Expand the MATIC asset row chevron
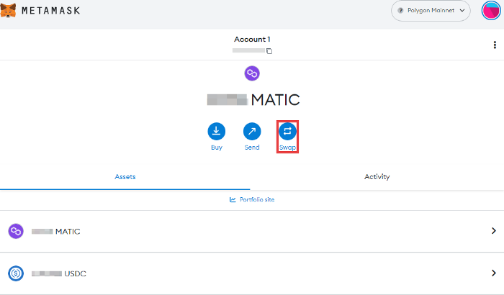 pos(494,231)
